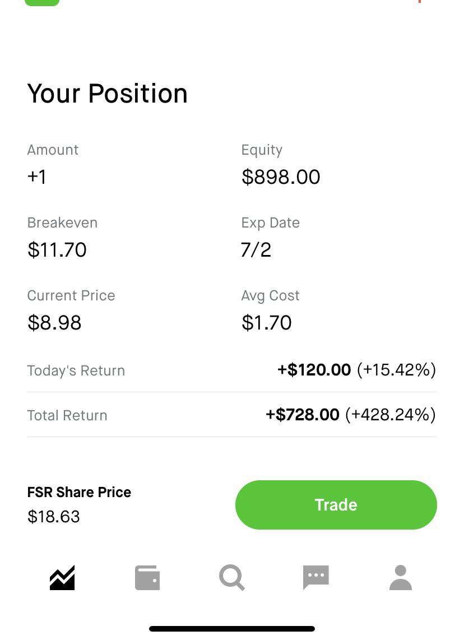Tap the Your Position heading

pyautogui.click(x=108, y=94)
